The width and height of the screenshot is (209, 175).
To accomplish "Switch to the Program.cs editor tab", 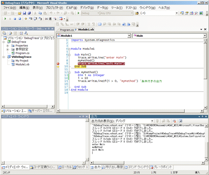I will pos(67,30).
